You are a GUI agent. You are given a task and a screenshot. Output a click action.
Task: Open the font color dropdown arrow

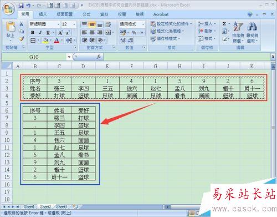61,40
